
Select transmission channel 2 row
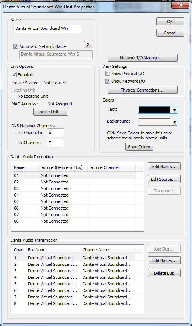click(x=73, y=264)
